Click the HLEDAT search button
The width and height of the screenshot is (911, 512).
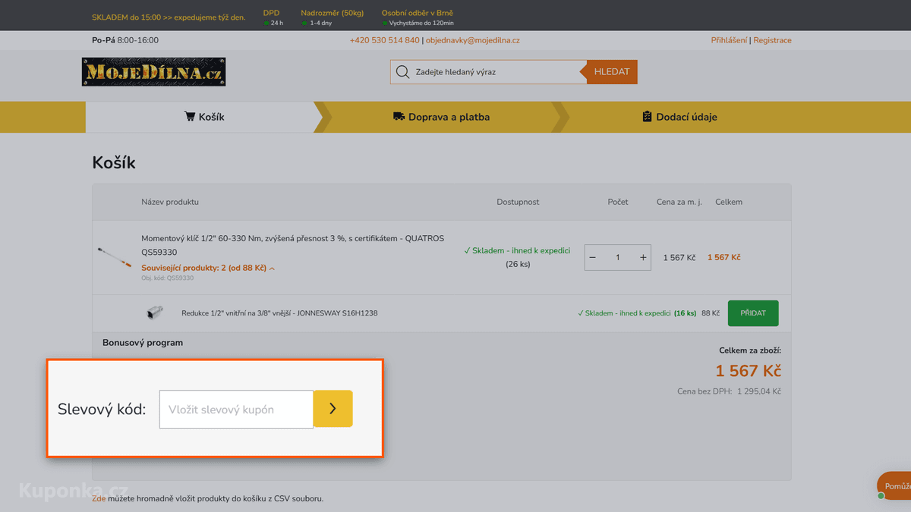click(612, 72)
